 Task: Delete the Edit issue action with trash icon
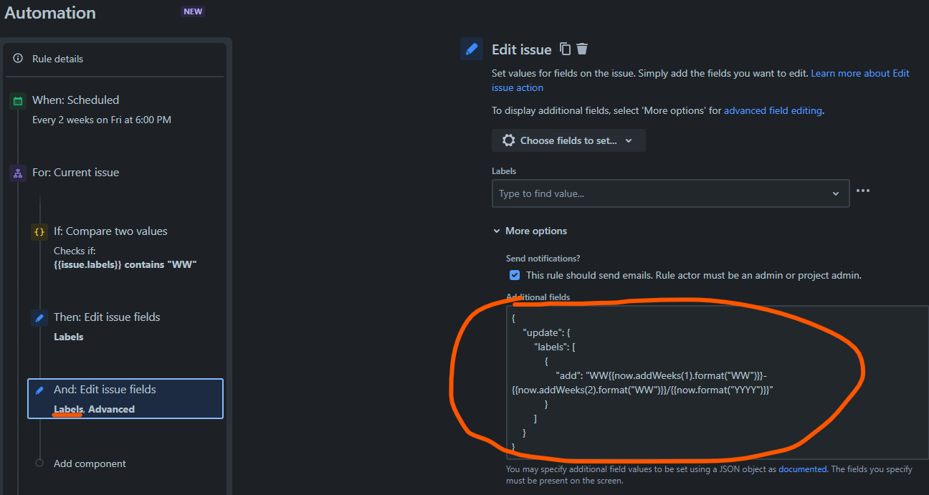(x=582, y=49)
